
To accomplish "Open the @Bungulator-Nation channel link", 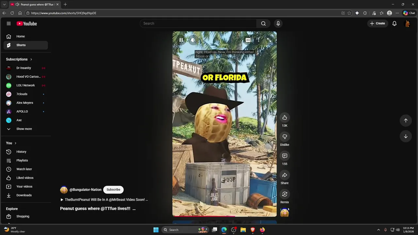I will coord(86,190).
